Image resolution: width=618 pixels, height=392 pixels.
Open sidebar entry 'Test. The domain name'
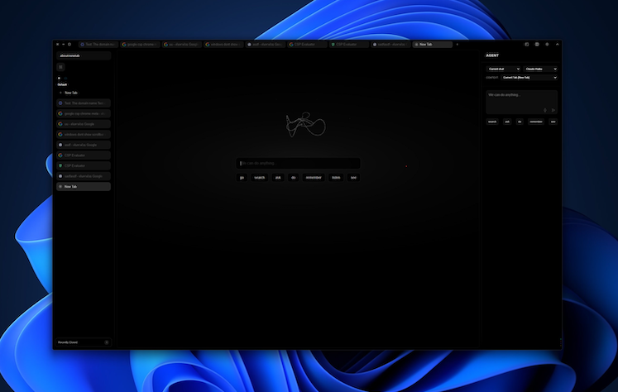(x=84, y=103)
